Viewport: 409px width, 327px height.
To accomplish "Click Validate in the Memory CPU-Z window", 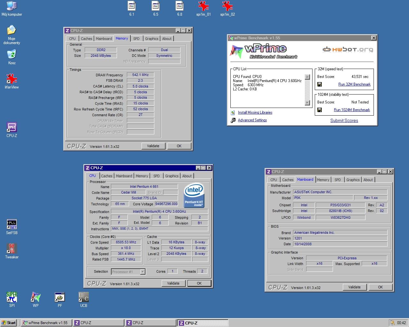I will tap(153, 146).
